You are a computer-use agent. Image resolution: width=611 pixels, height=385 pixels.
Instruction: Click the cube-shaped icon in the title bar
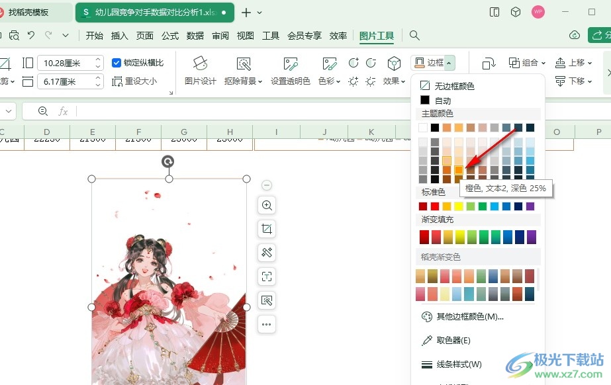point(516,12)
